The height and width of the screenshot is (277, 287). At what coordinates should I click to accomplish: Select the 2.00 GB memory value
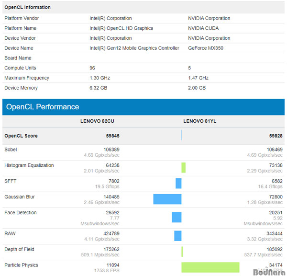(x=197, y=88)
